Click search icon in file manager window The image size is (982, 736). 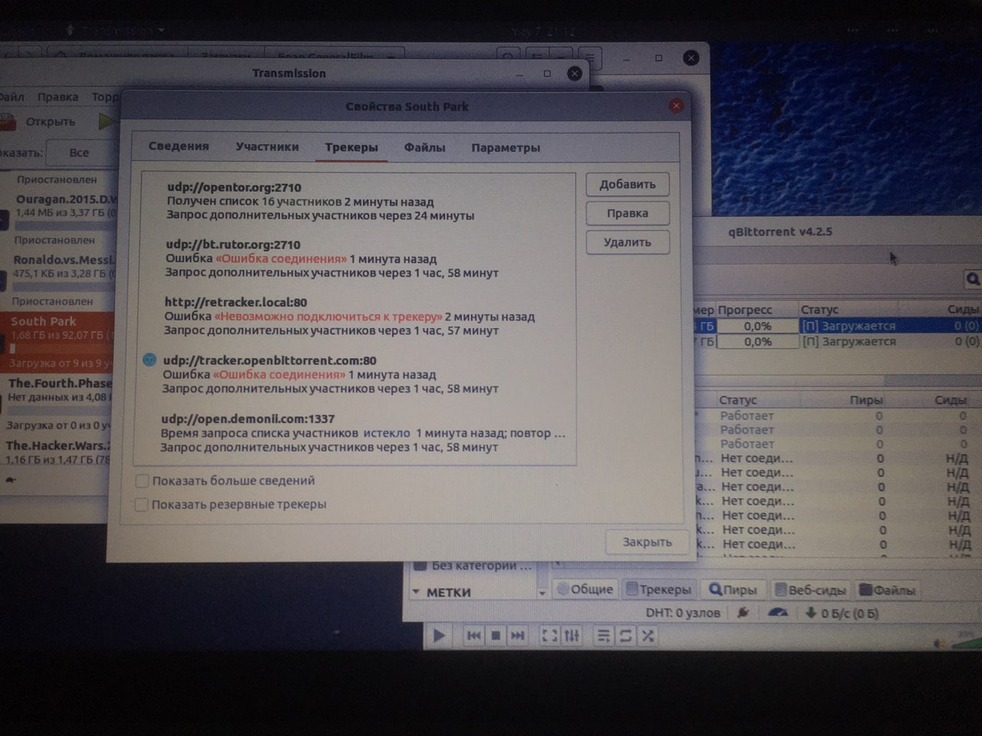[x=508, y=57]
